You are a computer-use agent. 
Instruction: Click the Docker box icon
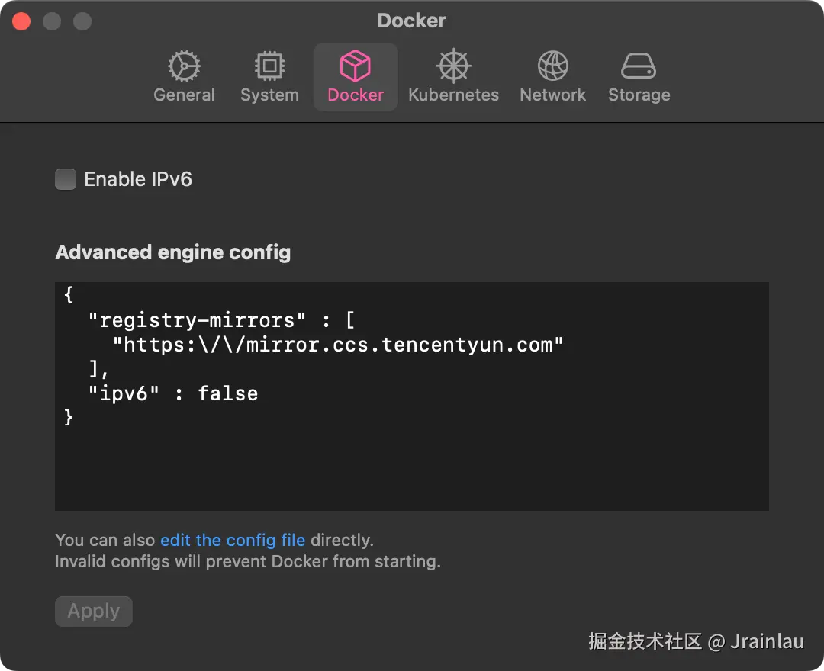(356, 66)
